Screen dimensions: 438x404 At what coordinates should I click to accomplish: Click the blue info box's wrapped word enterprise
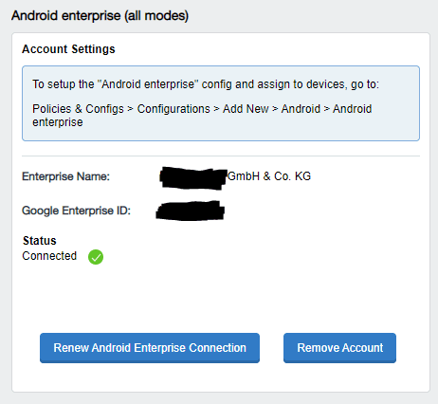(58, 122)
